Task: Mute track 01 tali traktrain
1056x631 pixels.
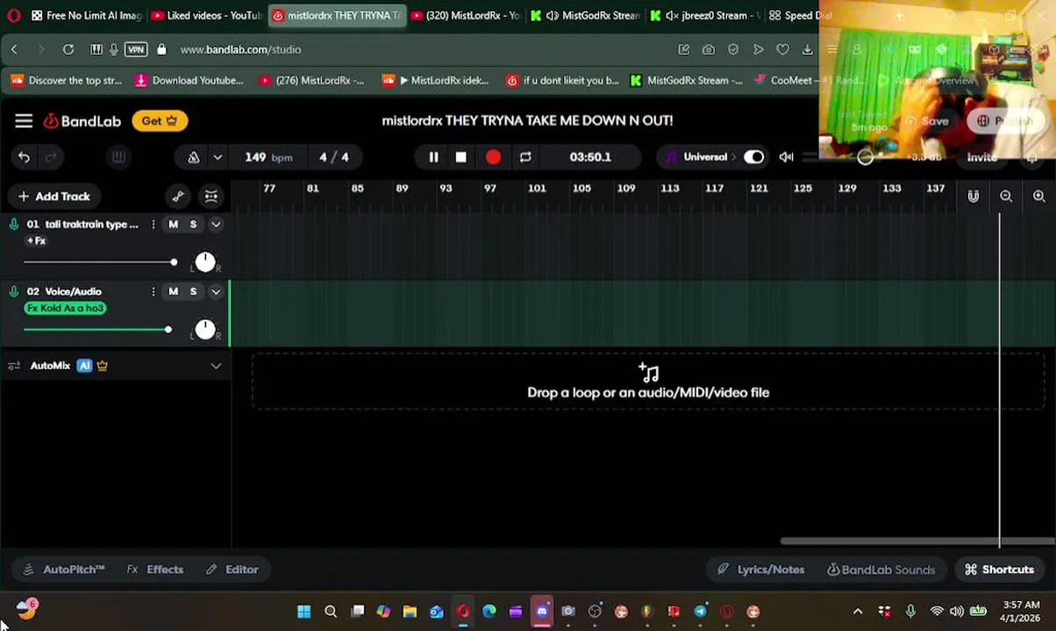Action: [173, 224]
